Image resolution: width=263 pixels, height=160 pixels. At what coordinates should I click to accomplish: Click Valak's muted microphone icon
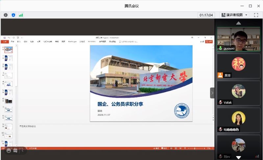tap(221, 102)
